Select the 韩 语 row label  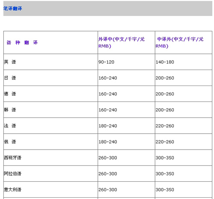[x=10, y=110]
